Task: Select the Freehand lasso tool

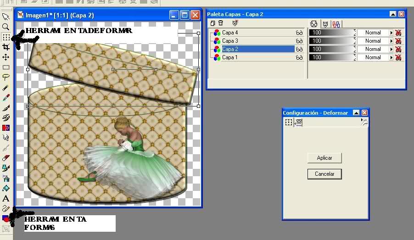Action: [6, 77]
